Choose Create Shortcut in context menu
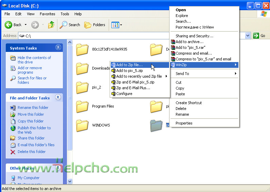Viewport: 270px width, 192px height. tap(204, 103)
